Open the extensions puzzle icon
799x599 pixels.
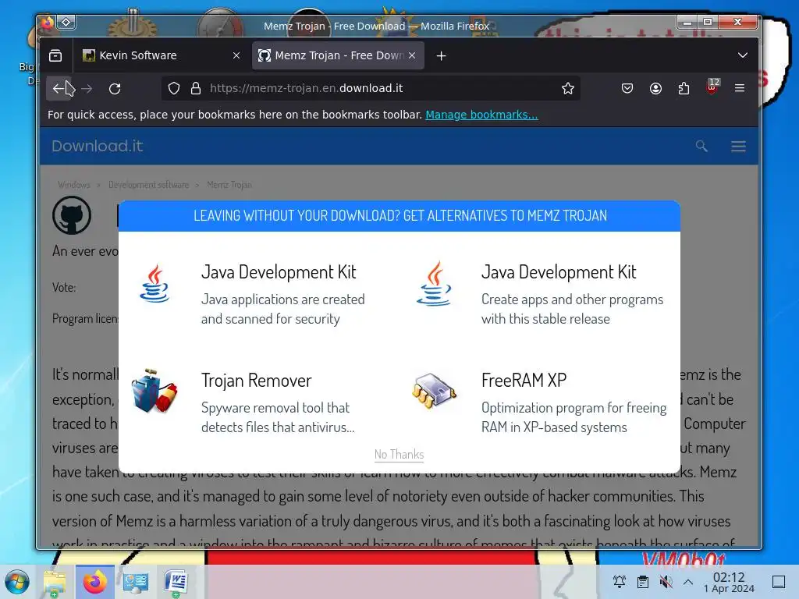click(684, 89)
